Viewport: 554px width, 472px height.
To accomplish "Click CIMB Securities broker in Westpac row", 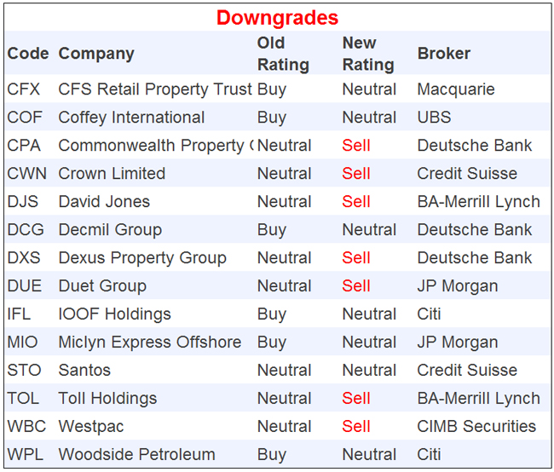I will [476, 427].
